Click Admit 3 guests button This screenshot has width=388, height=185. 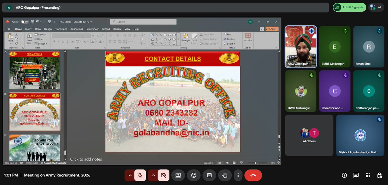(349, 7)
